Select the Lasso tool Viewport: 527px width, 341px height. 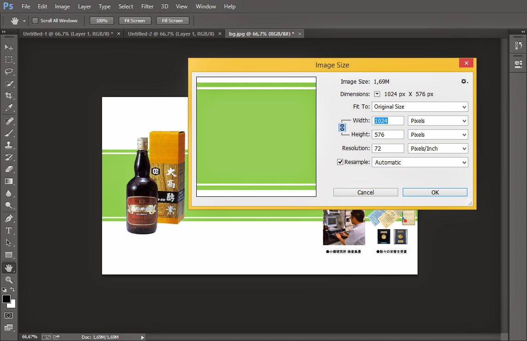[9, 72]
